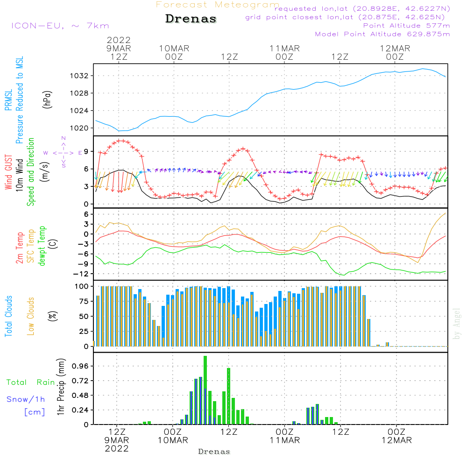Select the '11MAR 00Z' top axis label
467x467 pixels.
pyautogui.click(x=284, y=52)
